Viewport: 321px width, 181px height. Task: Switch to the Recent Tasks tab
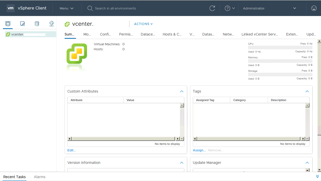click(14, 177)
